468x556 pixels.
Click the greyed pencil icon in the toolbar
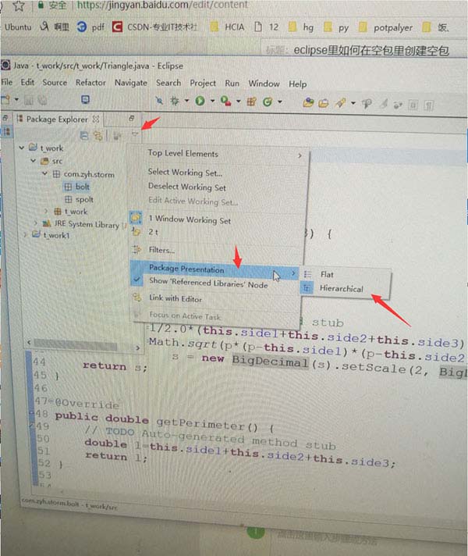point(383,104)
